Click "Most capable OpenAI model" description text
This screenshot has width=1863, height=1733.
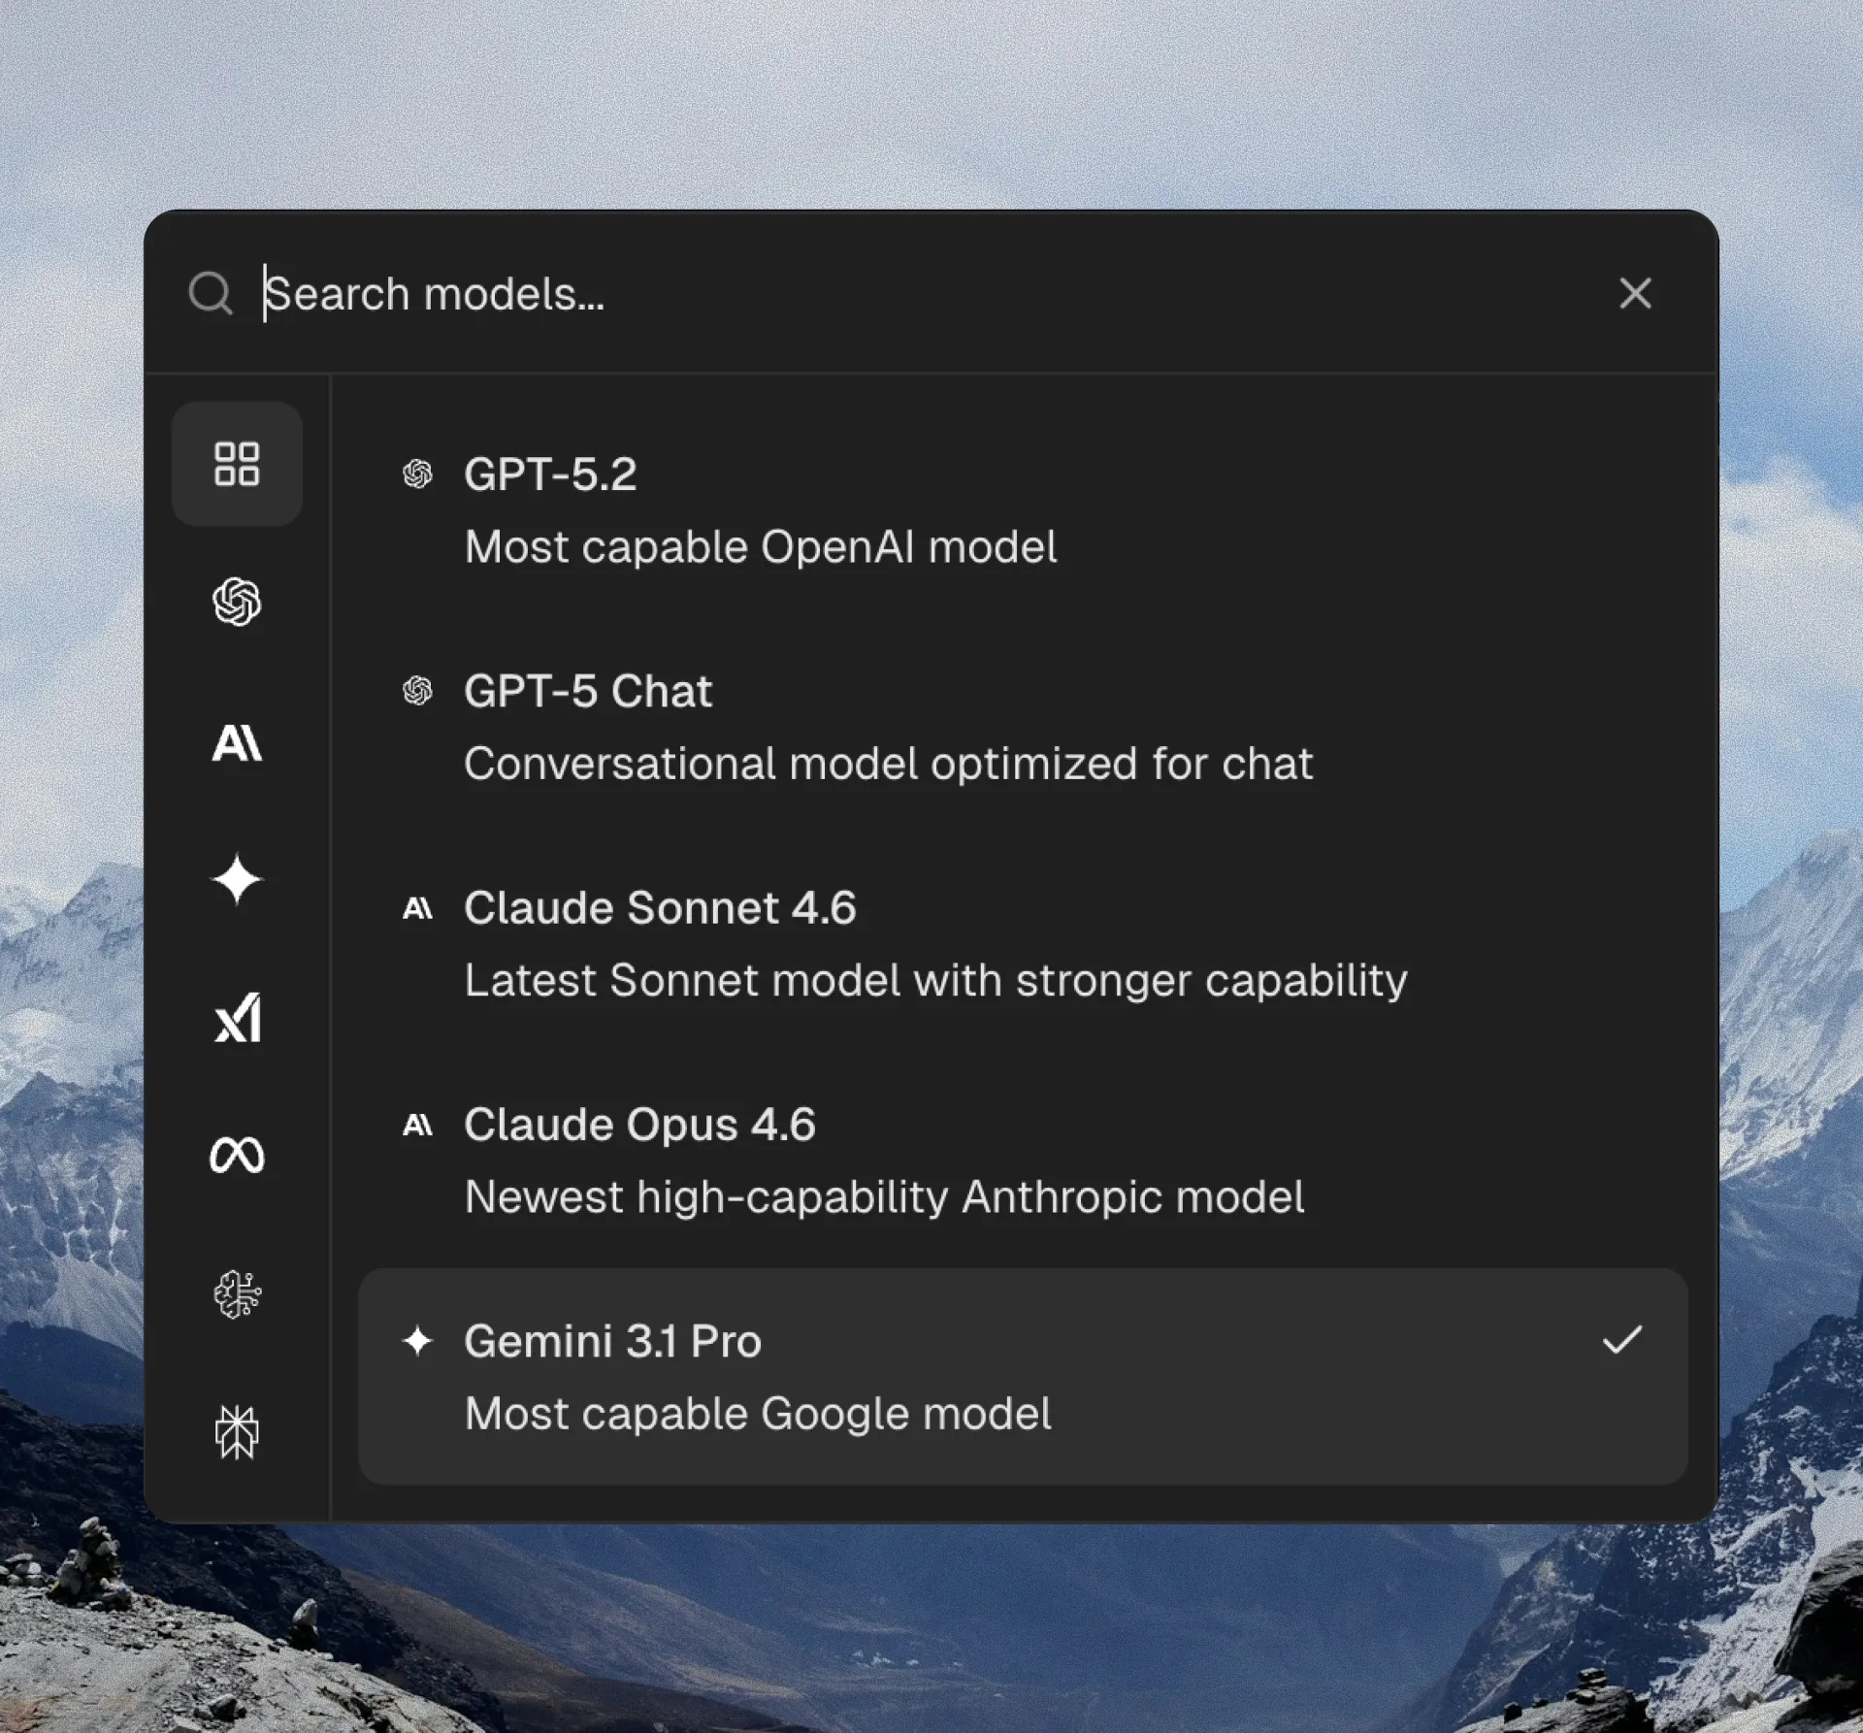pos(760,547)
